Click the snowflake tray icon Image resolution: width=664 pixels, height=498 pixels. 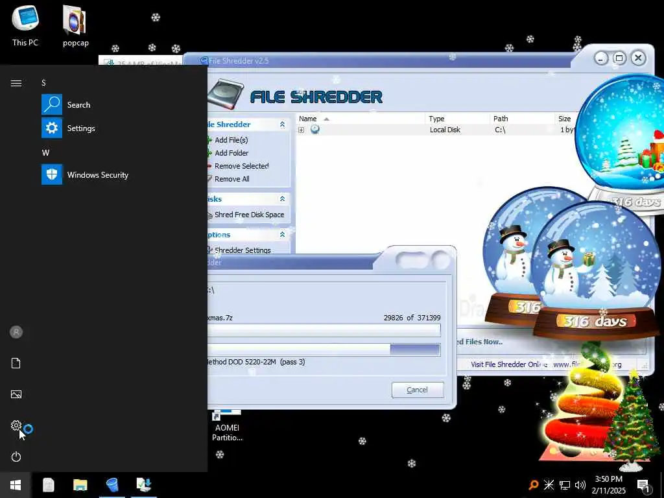pyautogui.click(x=549, y=485)
